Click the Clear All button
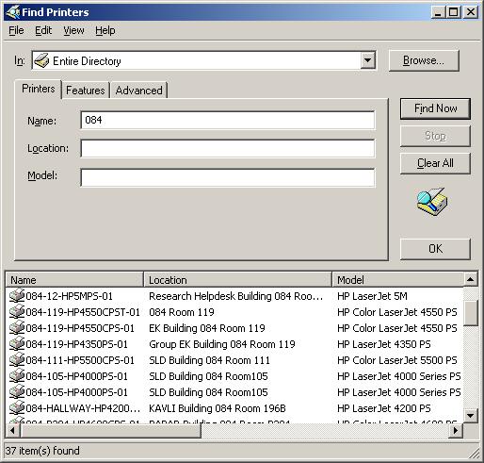The image size is (484, 463). pos(435,163)
